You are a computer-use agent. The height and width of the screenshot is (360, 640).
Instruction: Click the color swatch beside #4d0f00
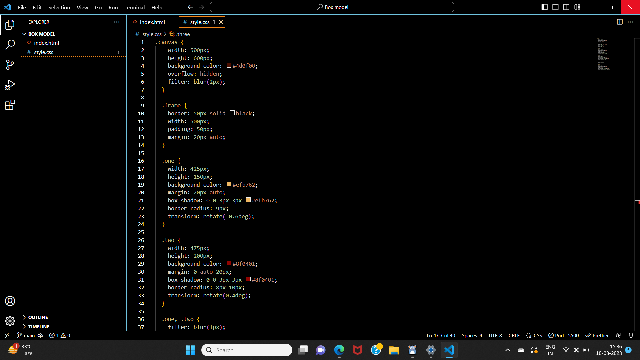[229, 65]
